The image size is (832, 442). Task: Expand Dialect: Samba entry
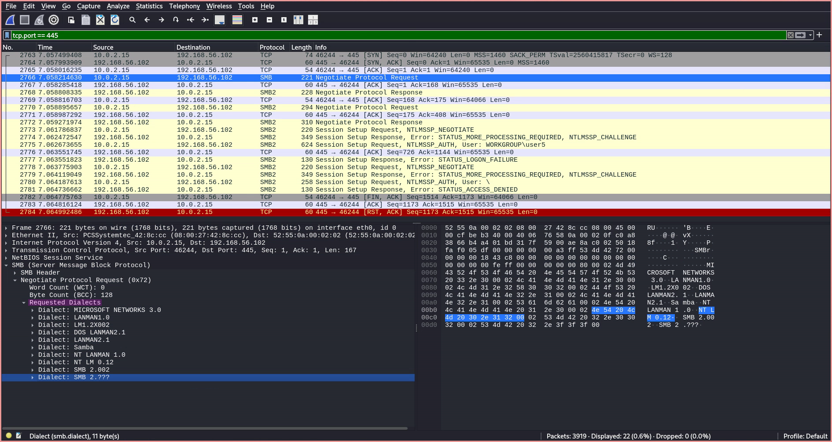point(33,348)
